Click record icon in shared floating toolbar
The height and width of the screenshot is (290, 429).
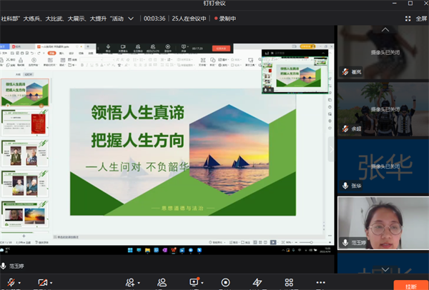coord(168,48)
